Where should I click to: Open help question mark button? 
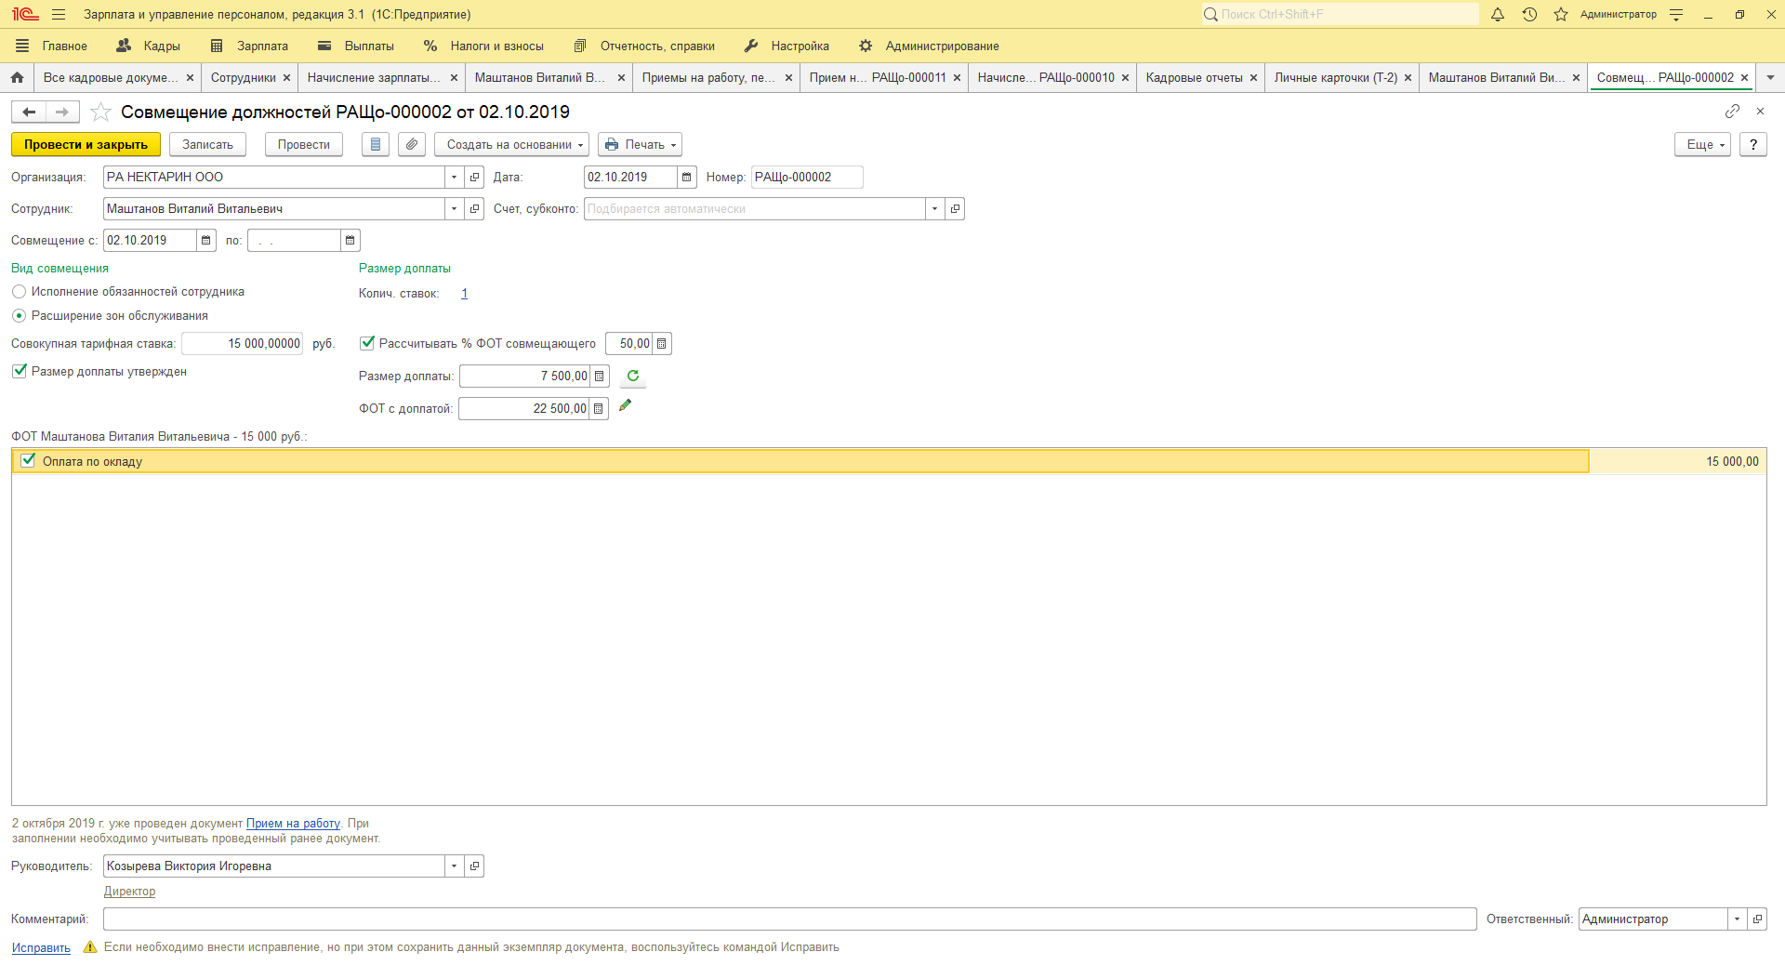click(1752, 144)
